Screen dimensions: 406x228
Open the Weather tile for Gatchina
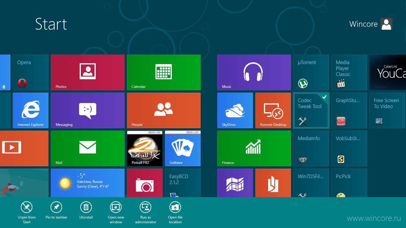[88, 183]
